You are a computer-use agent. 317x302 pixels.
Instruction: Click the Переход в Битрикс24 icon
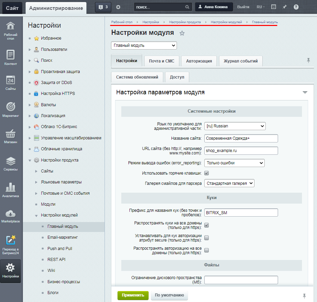click(11, 240)
